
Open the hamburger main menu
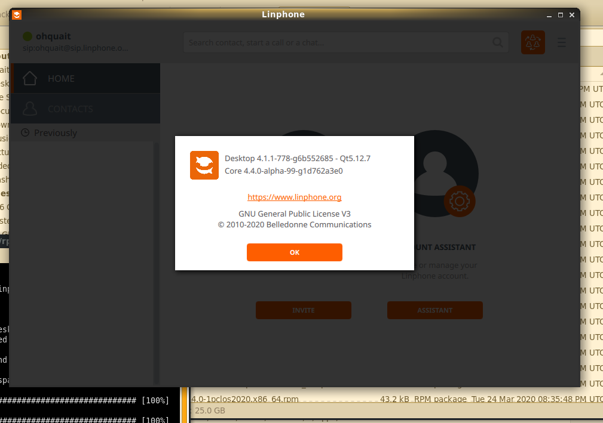(x=561, y=42)
